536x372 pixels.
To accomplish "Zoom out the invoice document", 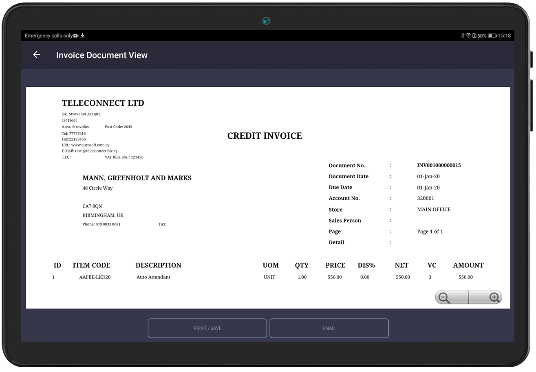I will click(444, 298).
